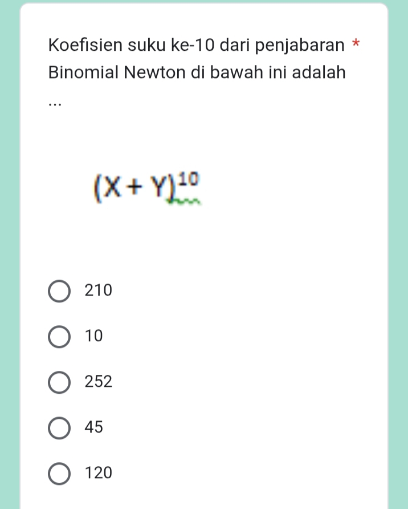Screen dimensions: 408x509
Task: Choose the option labeled 10
Action: pyautogui.click(x=59, y=336)
